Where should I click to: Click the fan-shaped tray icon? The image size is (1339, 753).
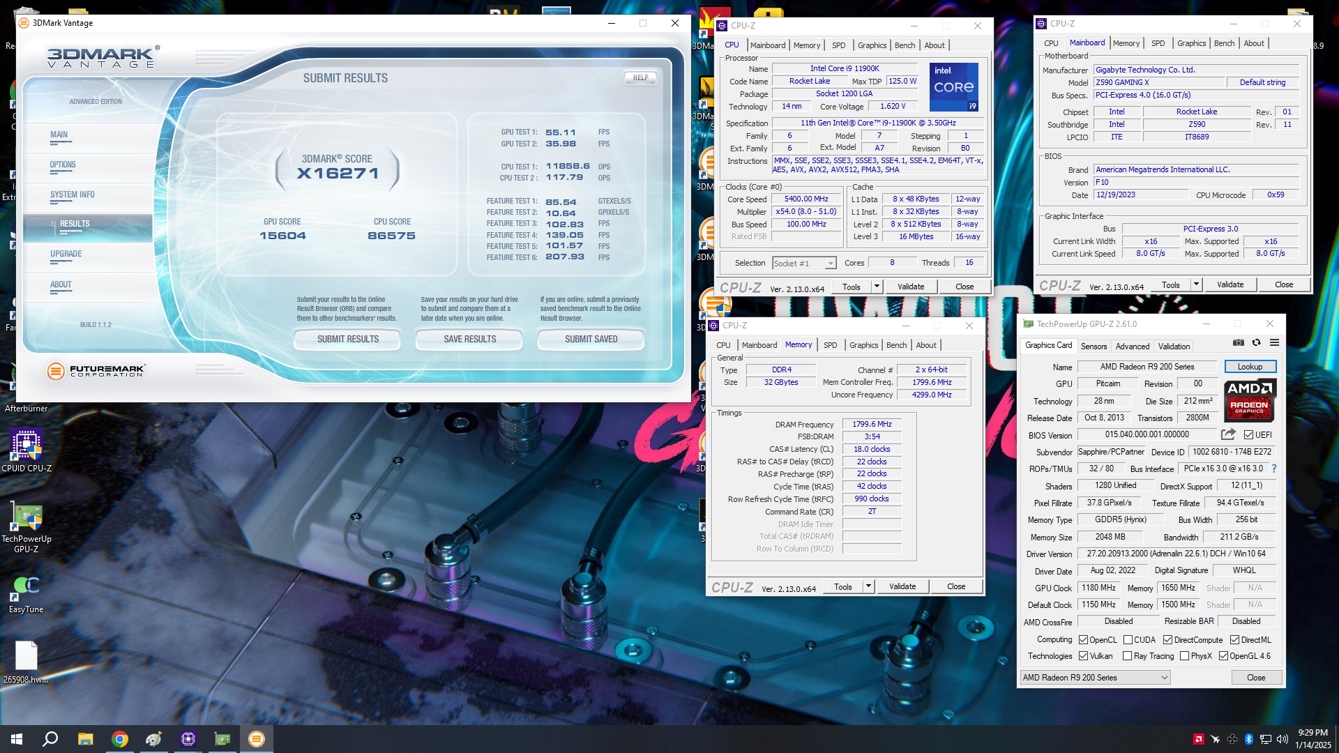point(1232,739)
